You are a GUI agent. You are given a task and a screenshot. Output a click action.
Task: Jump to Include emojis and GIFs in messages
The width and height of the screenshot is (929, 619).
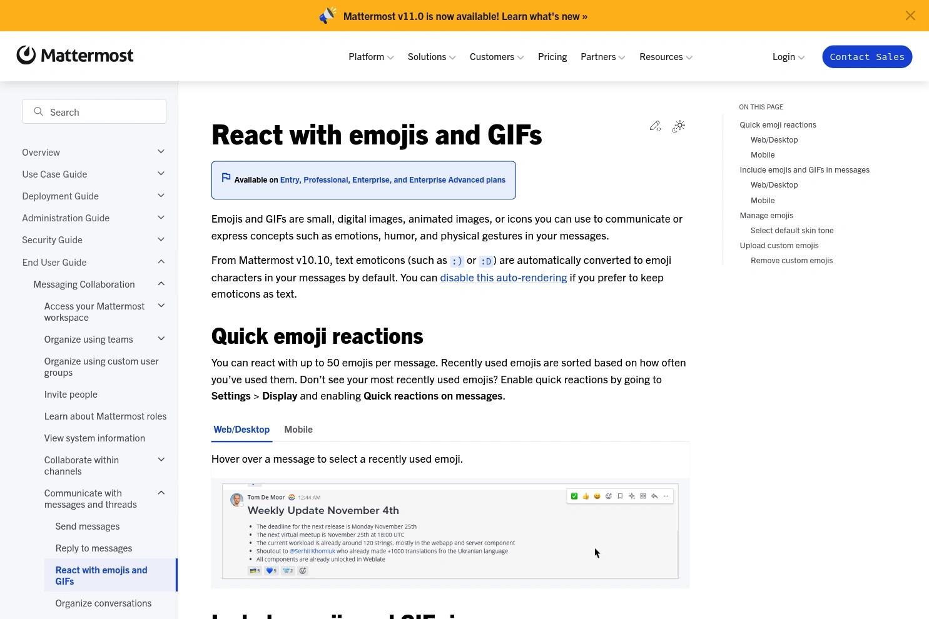pos(805,170)
